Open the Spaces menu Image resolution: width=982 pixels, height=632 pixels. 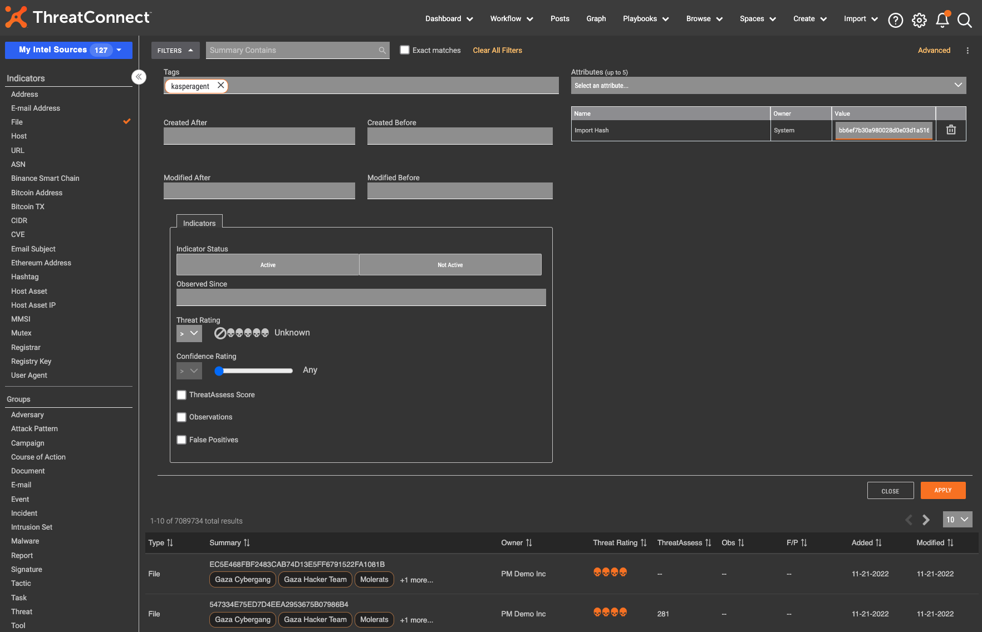click(758, 19)
